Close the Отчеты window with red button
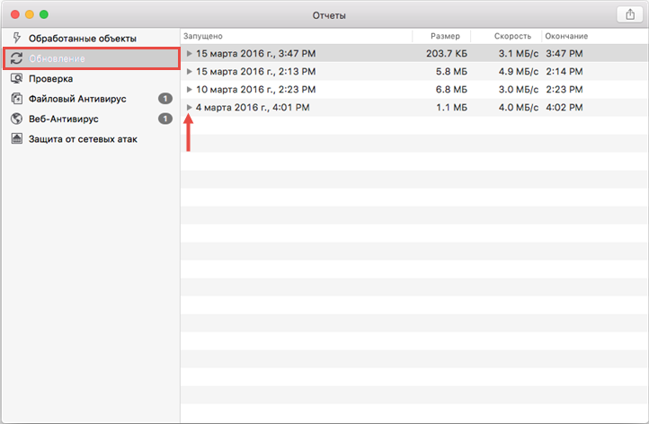The width and height of the screenshot is (649, 424). pos(15,14)
